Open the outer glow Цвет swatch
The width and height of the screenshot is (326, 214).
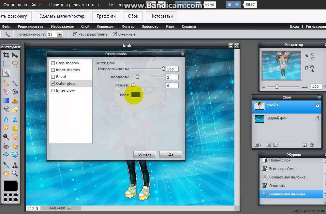click(135, 95)
